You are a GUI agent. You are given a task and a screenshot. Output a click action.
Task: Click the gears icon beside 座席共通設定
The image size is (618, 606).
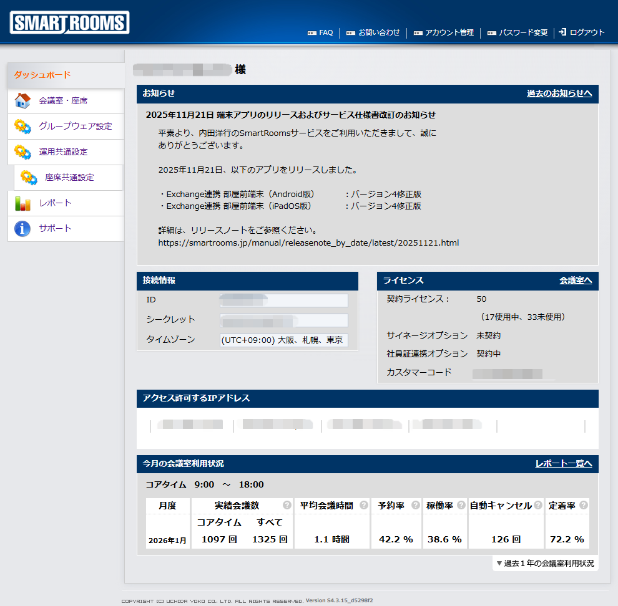[29, 178]
